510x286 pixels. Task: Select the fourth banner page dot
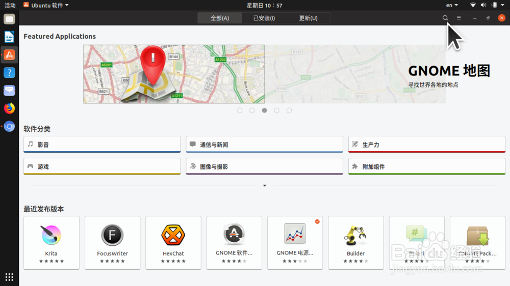[x=277, y=110]
